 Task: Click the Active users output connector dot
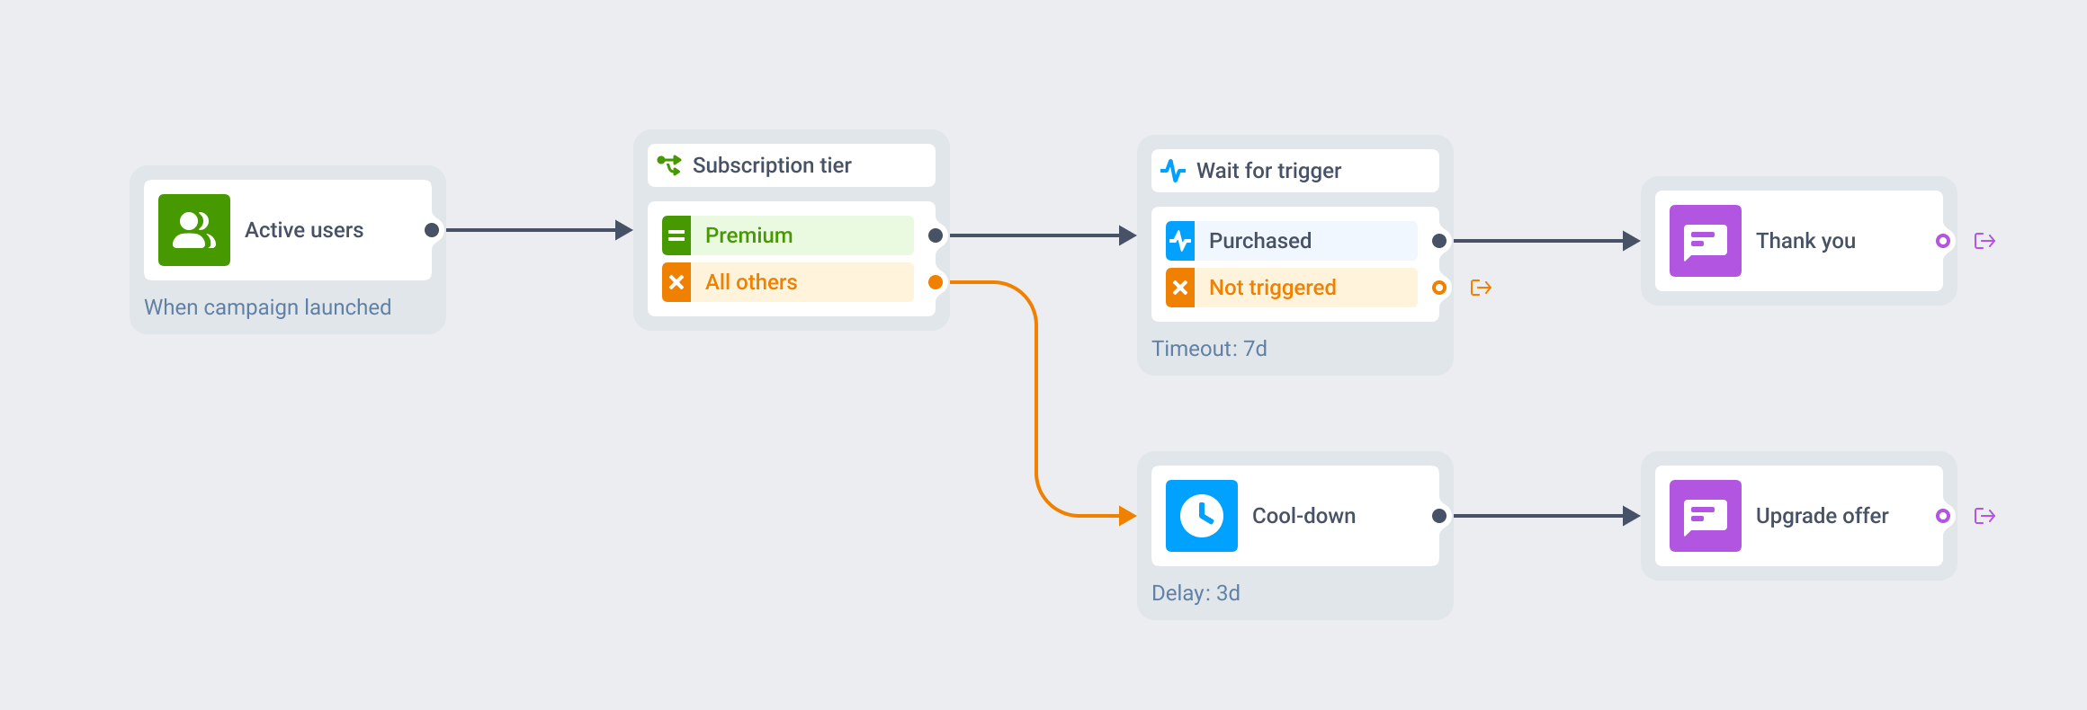pyautogui.click(x=432, y=230)
